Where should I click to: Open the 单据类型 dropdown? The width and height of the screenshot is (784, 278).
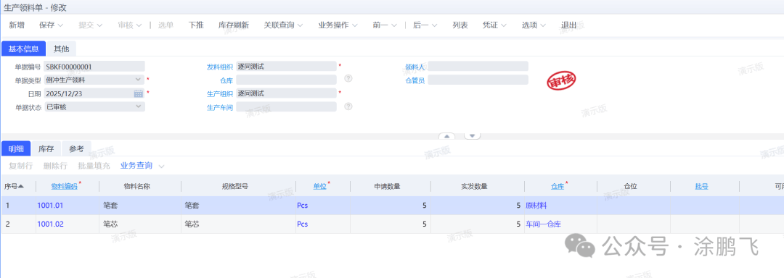[x=139, y=79]
